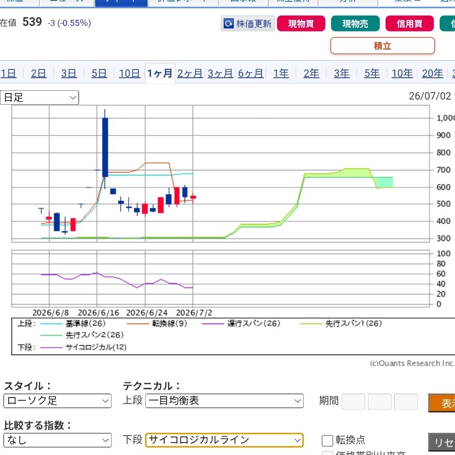
Task: Show the 10年 chart period
Action: pos(402,74)
